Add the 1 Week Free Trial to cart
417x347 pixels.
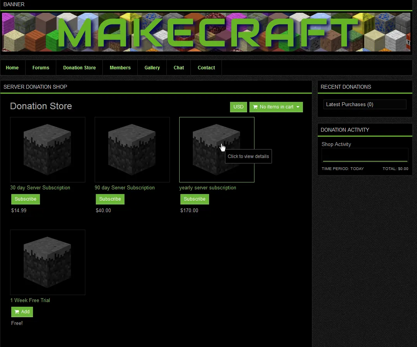[x=22, y=312]
